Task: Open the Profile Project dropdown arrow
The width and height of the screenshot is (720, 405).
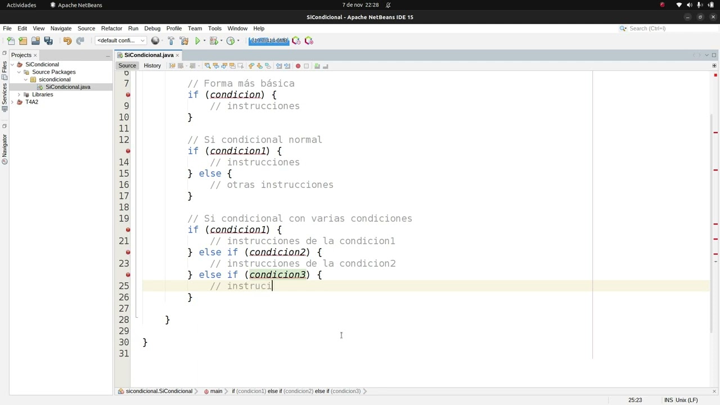Action: click(237, 40)
